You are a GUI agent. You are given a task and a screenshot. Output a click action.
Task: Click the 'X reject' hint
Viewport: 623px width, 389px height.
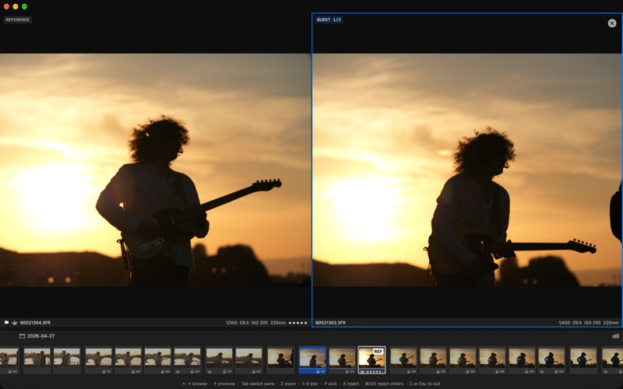351,384
